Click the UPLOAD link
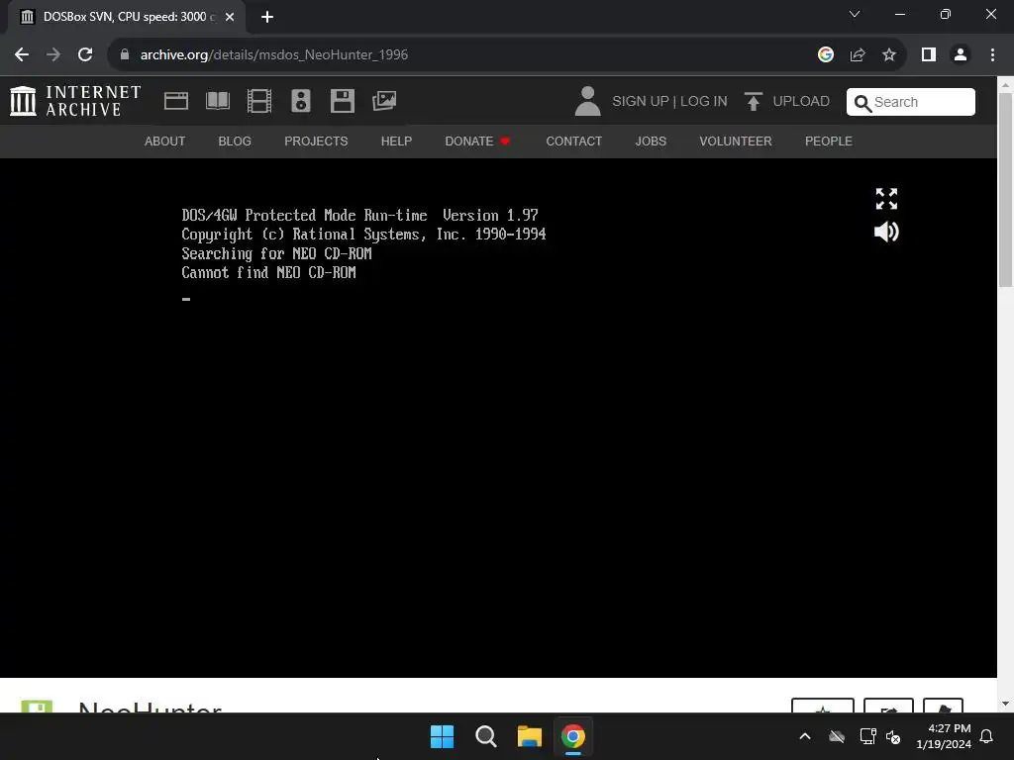This screenshot has width=1014, height=760. click(800, 102)
